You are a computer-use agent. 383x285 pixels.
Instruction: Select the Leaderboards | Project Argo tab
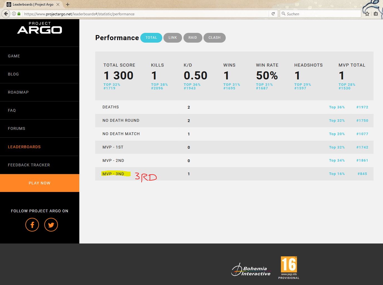pyautogui.click(x=33, y=4)
